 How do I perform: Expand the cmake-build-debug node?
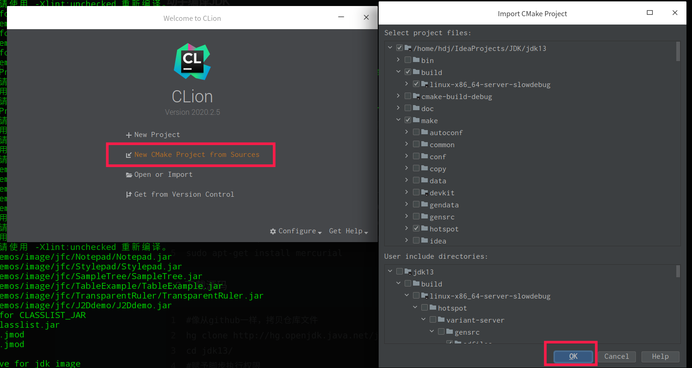point(398,96)
